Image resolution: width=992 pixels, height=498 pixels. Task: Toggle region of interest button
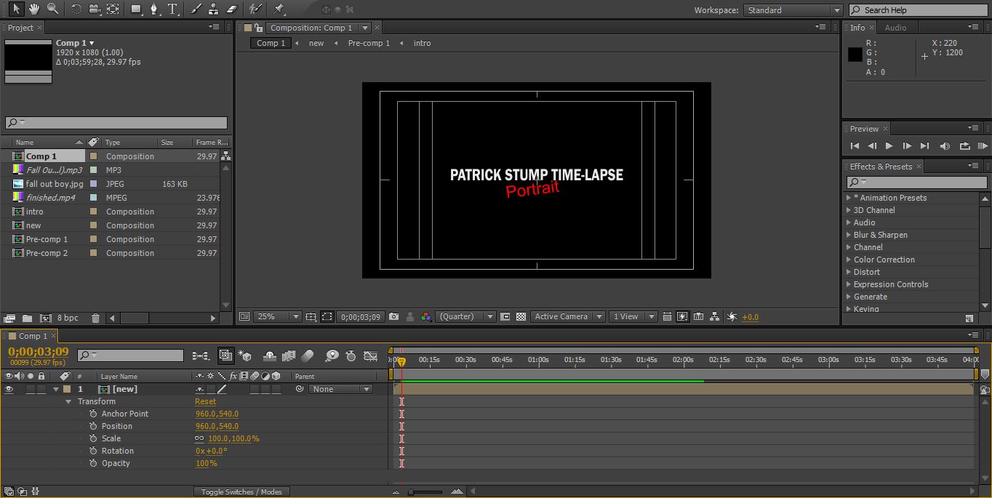point(505,317)
